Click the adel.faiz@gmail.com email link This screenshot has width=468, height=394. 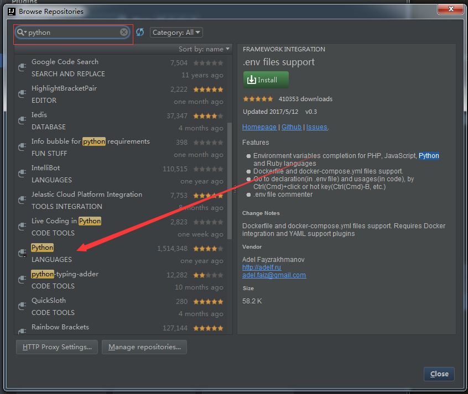click(x=274, y=275)
